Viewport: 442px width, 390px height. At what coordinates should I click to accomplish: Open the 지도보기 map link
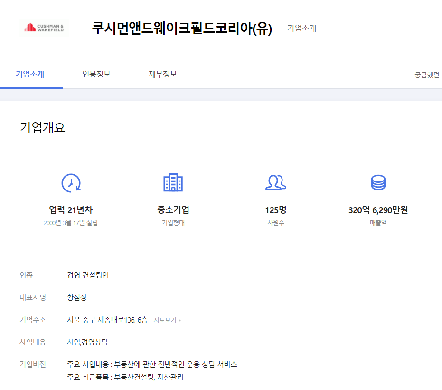pos(165,320)
